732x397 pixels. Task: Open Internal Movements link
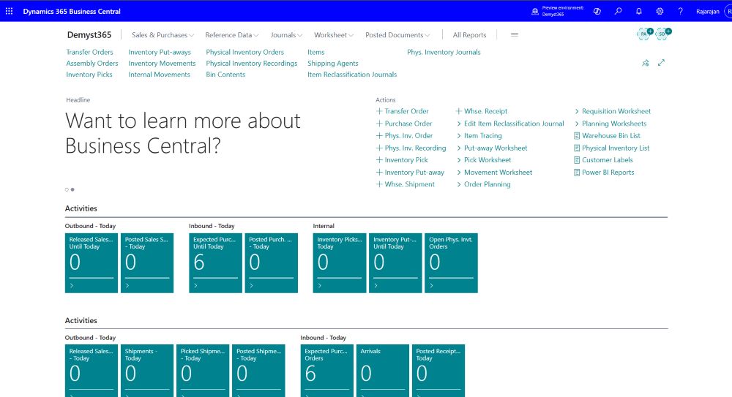click(x=159, y=75)
